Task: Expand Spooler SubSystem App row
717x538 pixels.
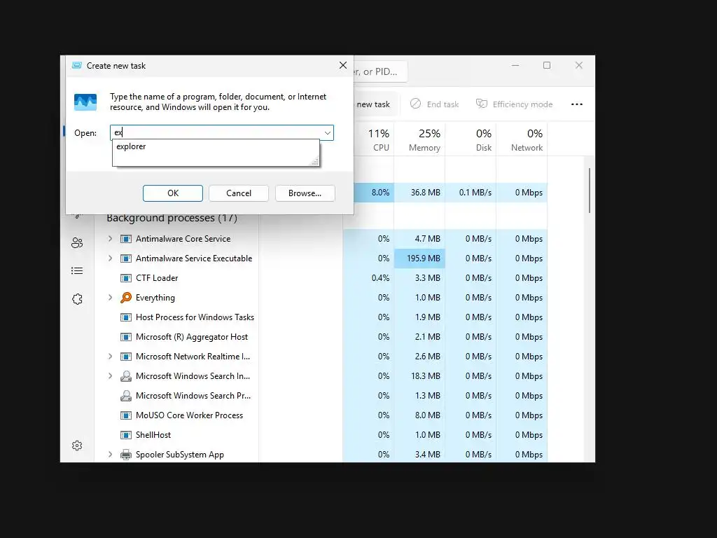Action: click(x=110, y=454)
